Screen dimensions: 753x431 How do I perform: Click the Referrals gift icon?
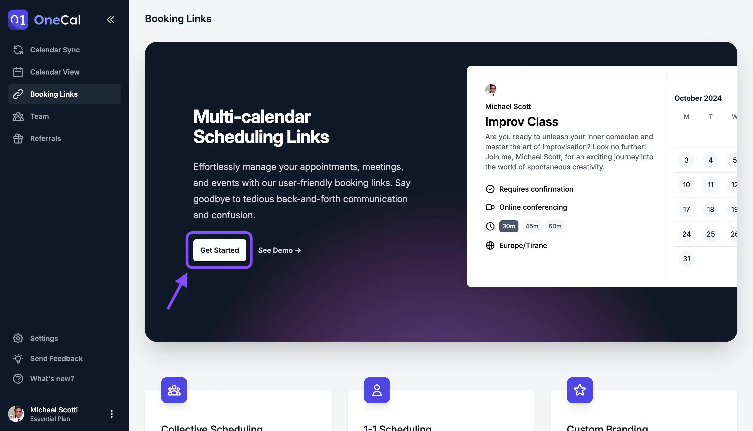click(18, 138)
